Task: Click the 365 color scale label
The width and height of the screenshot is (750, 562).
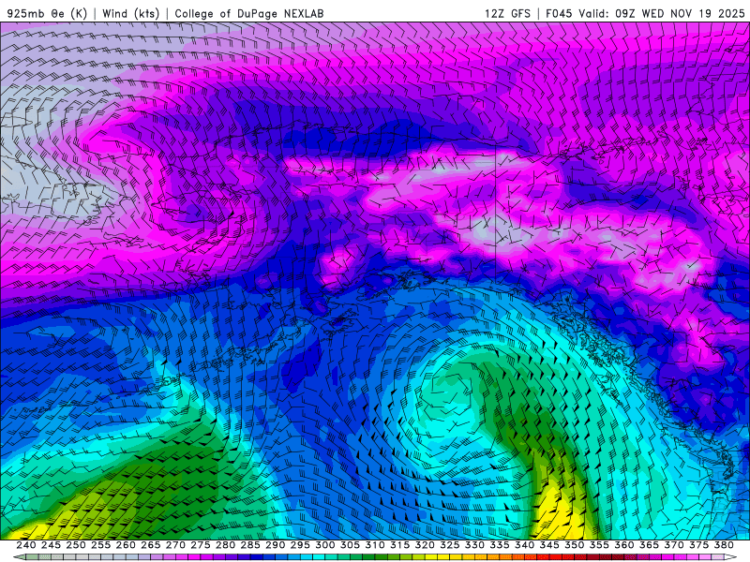Action: coord(649,545)
